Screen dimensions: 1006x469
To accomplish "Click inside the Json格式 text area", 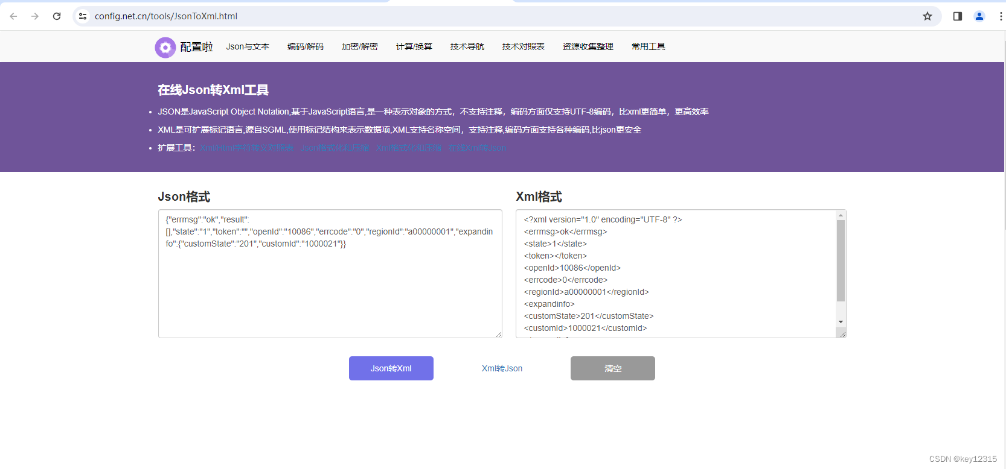I will [330, 274].
